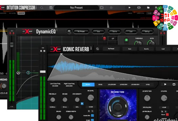Click the LR Level knob

coord(164,98)
